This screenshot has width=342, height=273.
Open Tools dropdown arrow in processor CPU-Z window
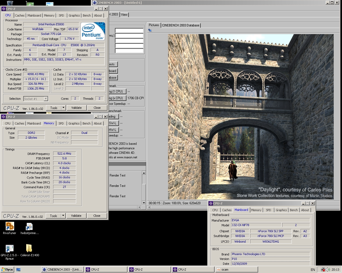[x=63, y=108]
